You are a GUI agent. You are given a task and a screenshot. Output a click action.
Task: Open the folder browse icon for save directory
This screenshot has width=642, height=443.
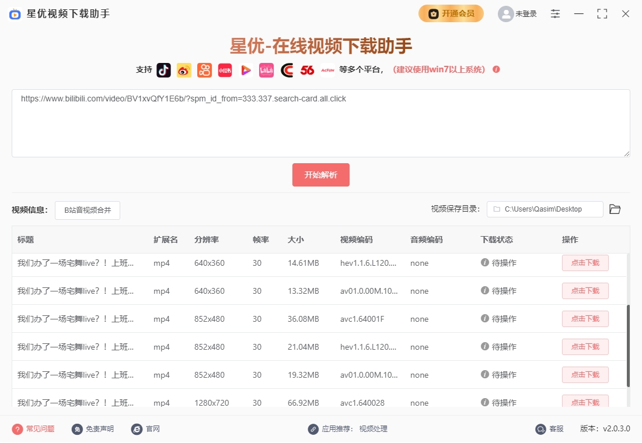[x=615, y=209]
